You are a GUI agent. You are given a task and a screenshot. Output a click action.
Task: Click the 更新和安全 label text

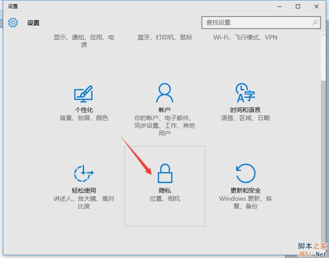246,190
